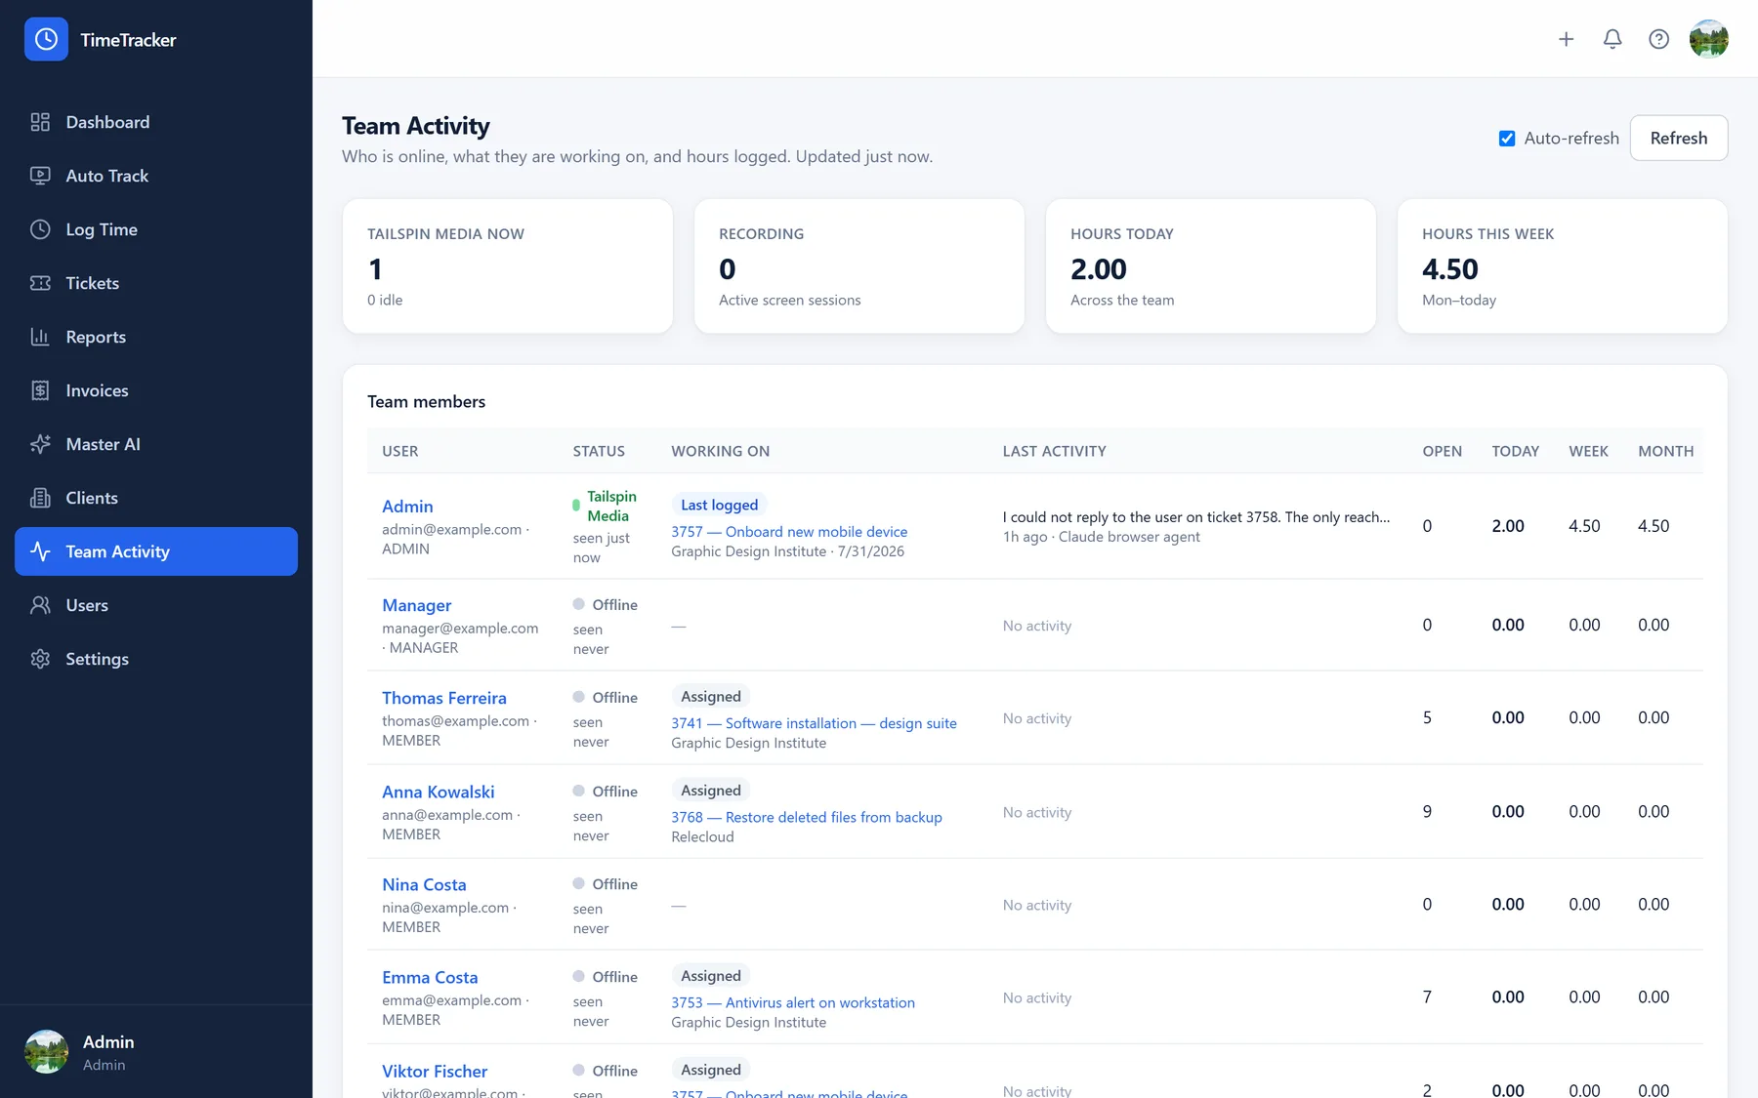The height and width of the screenshot is (1098, 1758).
Task: Click the Last logged badge in Admin row
Action: (720, 505)
